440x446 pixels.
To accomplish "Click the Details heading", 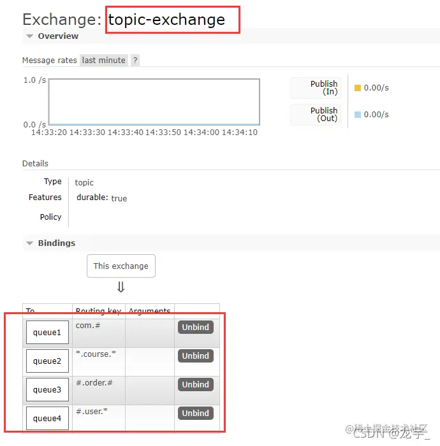I will pos(35,164).
